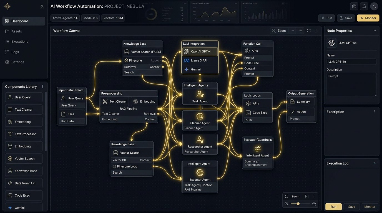Click the zoom-out magnifier beside the slider
The width and height of the screenshot is (382, 213).
point(286,204)
